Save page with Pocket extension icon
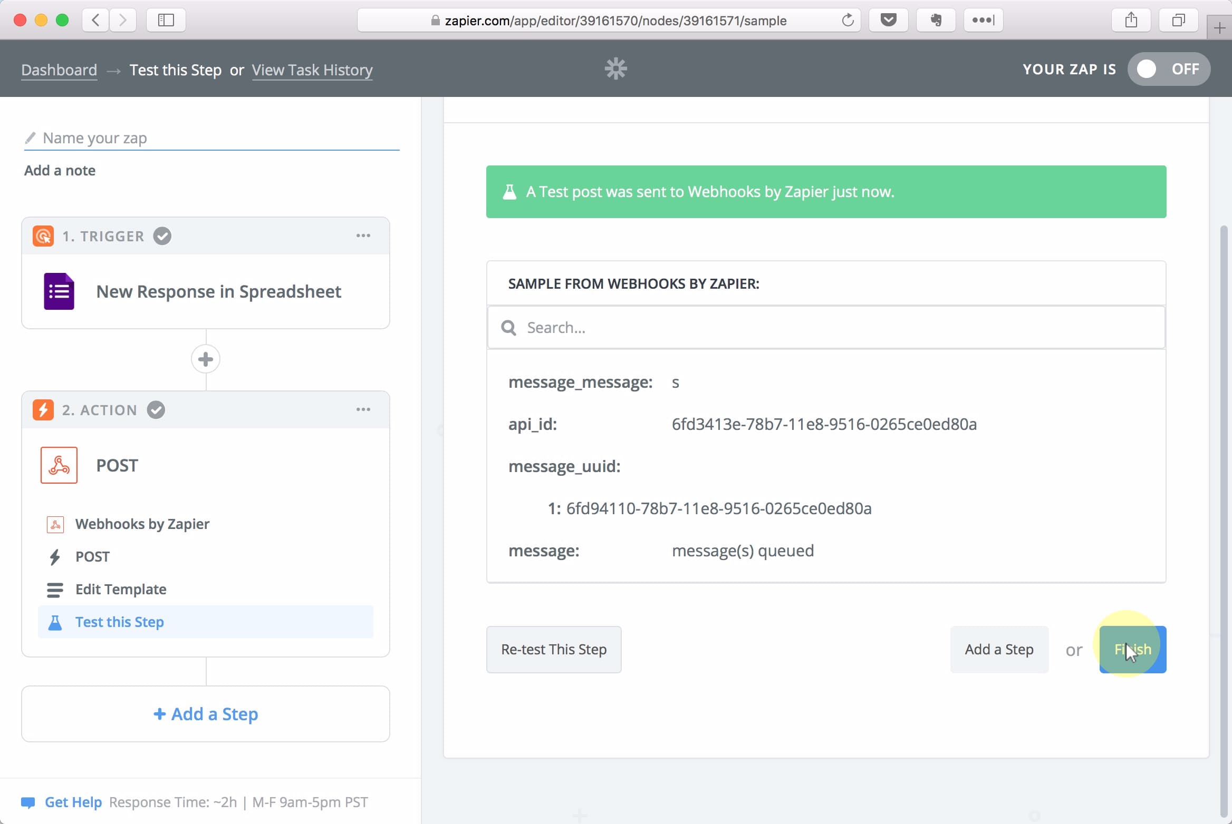 pos(888,20)
